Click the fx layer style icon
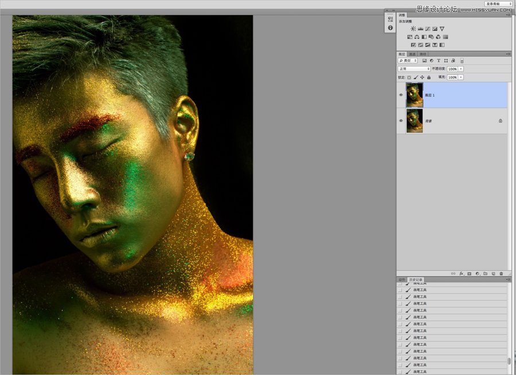Image resolution: width=516 pixels, height=375 pixels. tap(462, 274)
